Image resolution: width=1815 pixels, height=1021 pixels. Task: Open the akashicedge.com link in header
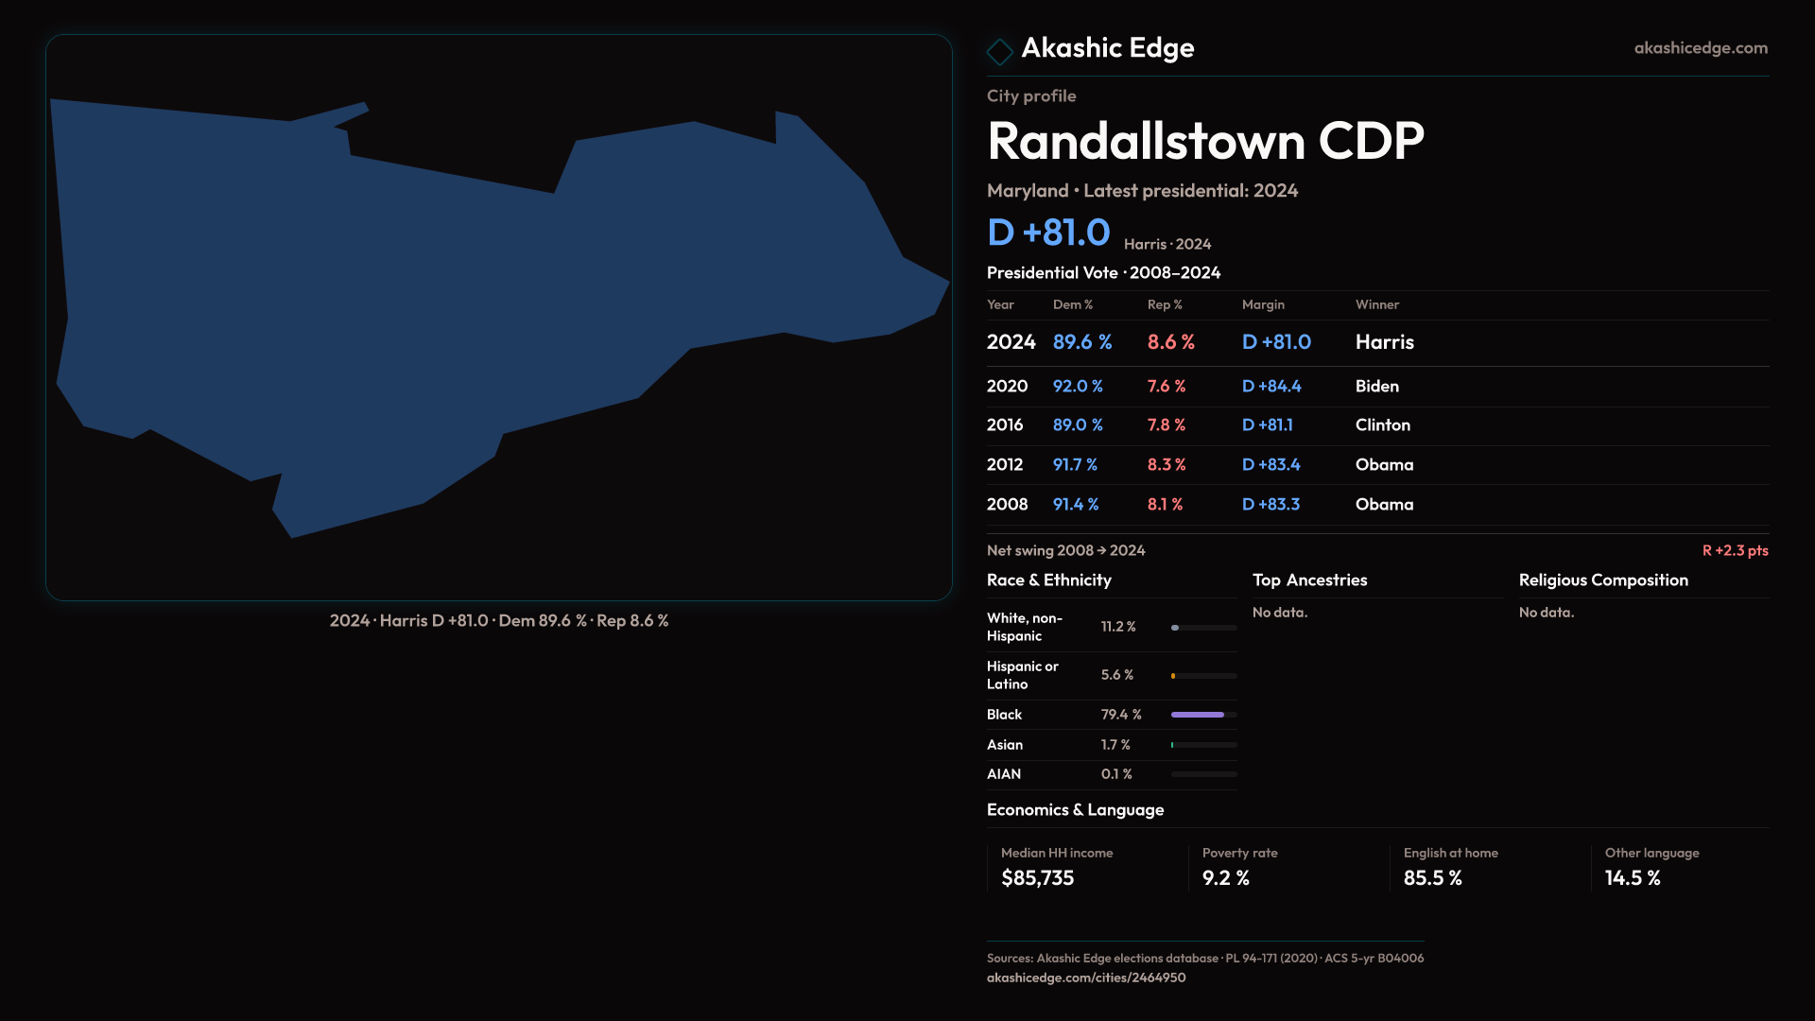coord(1700,48)
